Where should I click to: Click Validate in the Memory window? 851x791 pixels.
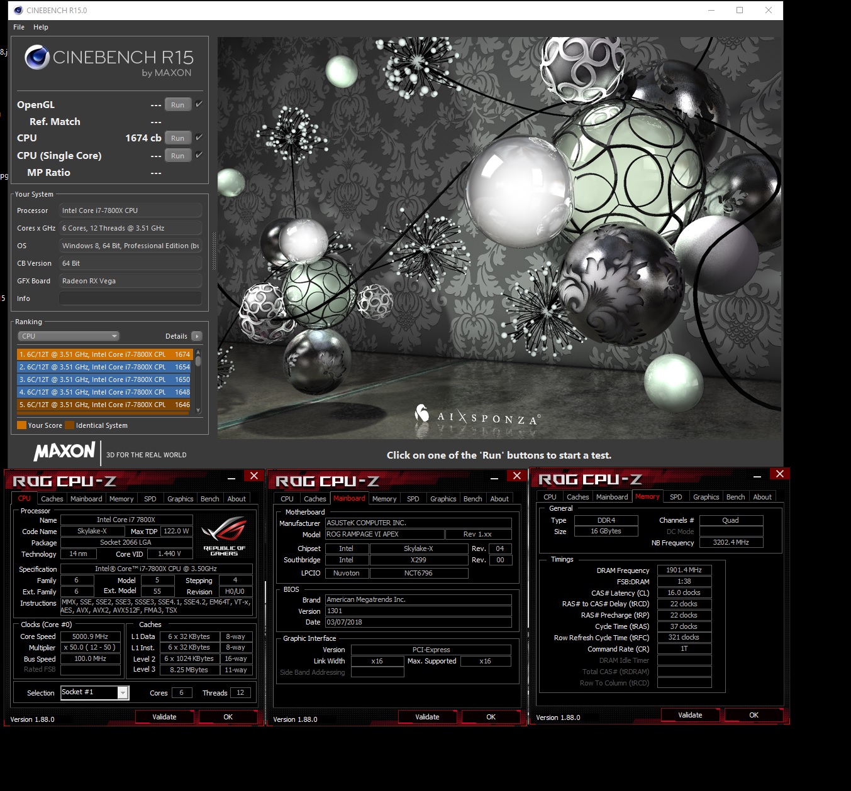pos(691,715)
